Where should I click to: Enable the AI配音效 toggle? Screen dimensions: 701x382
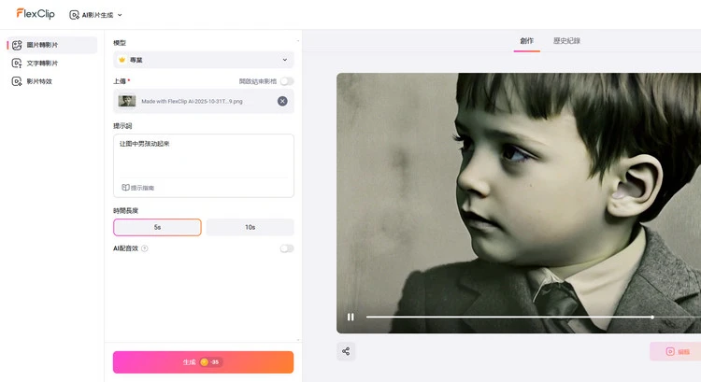pos(286,248)
